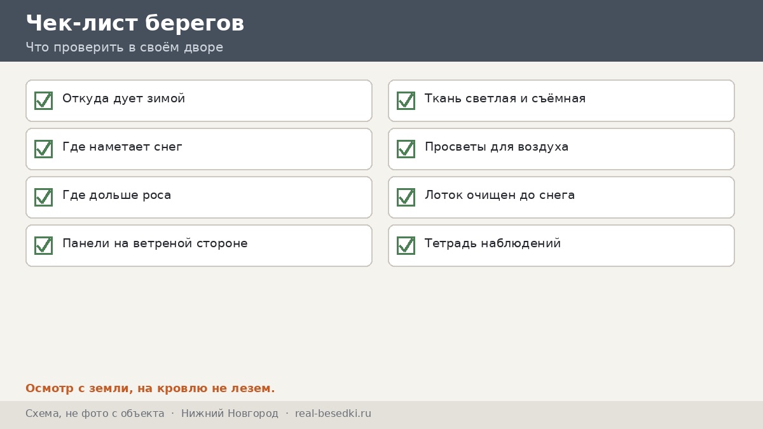Image resolution: width=763 pixels, height=429 pixels.
Task: Click the 'Чек-лист берегов' heading
Action: pyautogui.click(x=135, y=24)
